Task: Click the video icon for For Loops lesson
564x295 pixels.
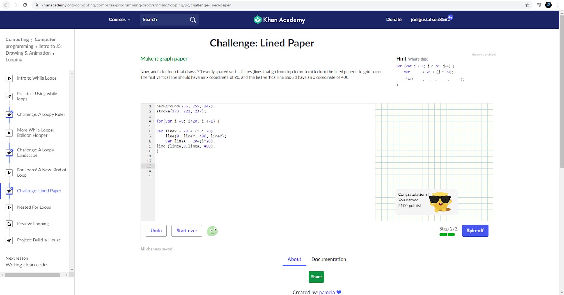Action: pyautogui.click(x=9, y=172)
